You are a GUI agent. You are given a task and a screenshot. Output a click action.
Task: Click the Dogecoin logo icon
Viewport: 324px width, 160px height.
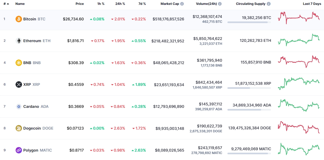click(18, 128)
